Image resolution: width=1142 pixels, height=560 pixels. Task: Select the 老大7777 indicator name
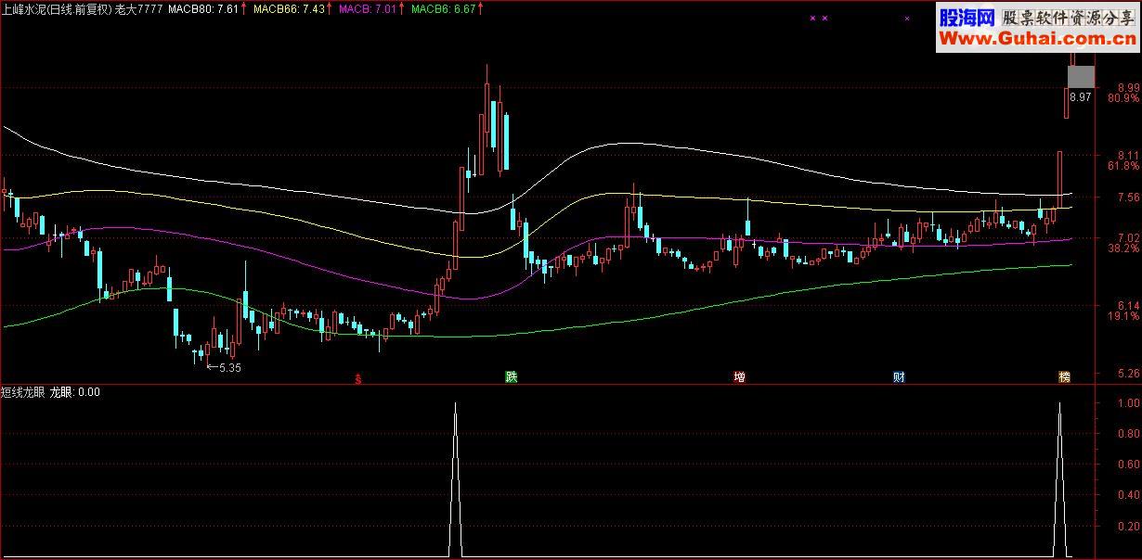click(139, 8)
